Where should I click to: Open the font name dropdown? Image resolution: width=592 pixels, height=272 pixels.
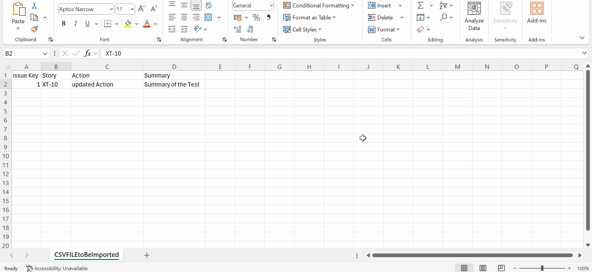pyautogui.click(x=112, y=9)
